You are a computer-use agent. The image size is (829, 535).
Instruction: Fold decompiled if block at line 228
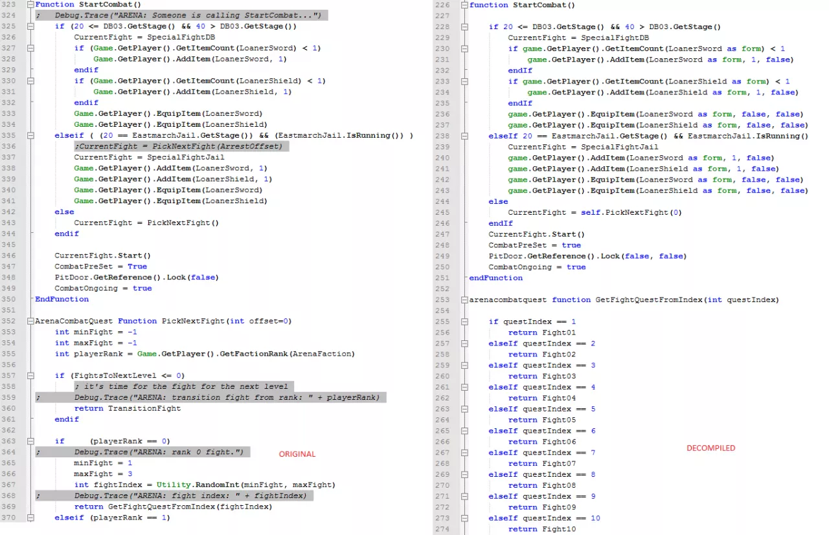click(x=464, y=27)
